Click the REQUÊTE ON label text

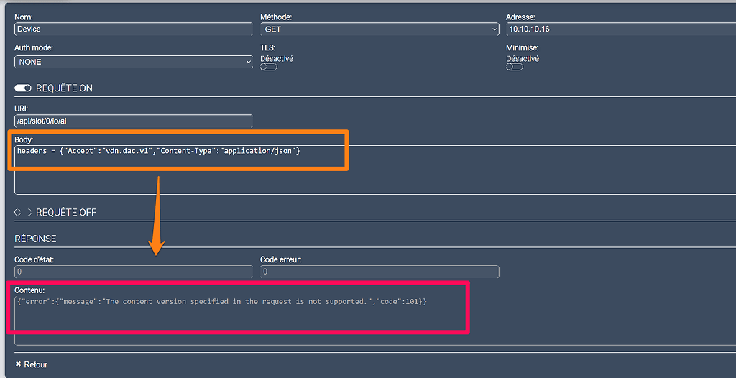pyautogui.click(x=64, y=88)
